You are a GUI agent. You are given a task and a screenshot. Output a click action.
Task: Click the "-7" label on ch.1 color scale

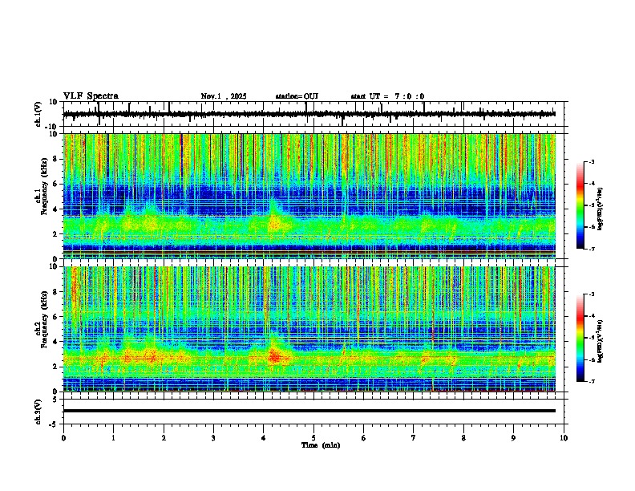(591, 249)
